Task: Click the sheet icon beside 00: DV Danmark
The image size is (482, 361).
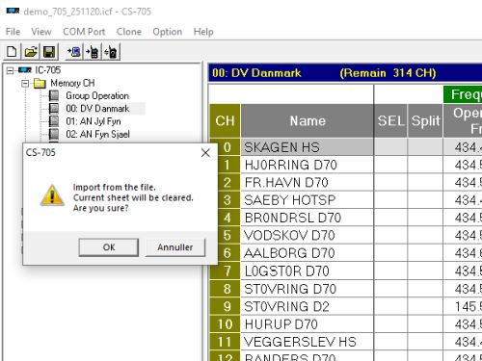Action: tap(54, 109)
